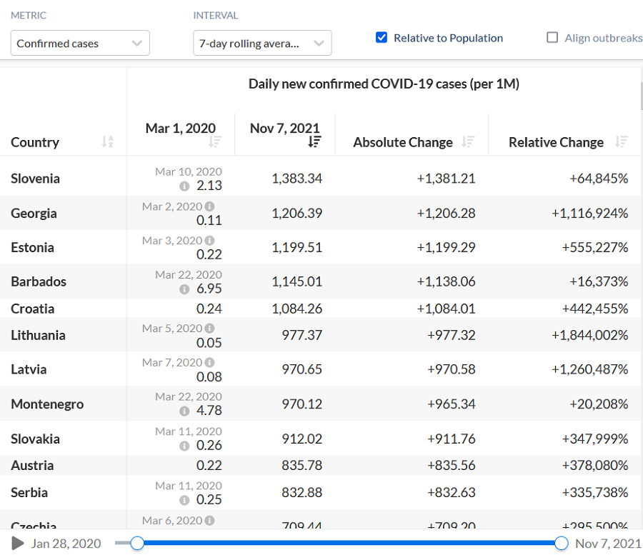Click the Nov 7, 2021 descending sort icon
Image resolution: width=643 pixels, height=555 pixels.
coord(314,142)
